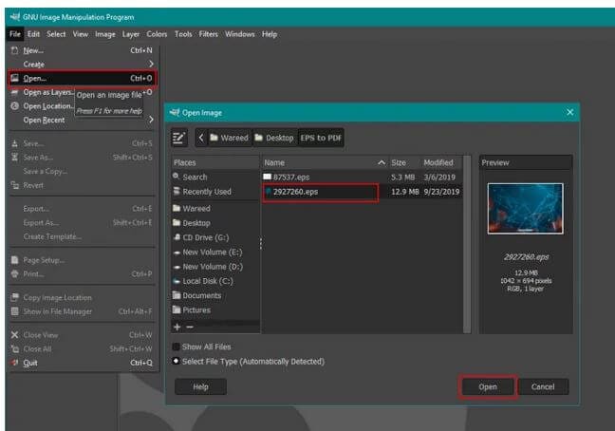This screenshot has height=431, width=615.
Task: Click the 2927260.eps file icon
Action: tap(269, 192)
